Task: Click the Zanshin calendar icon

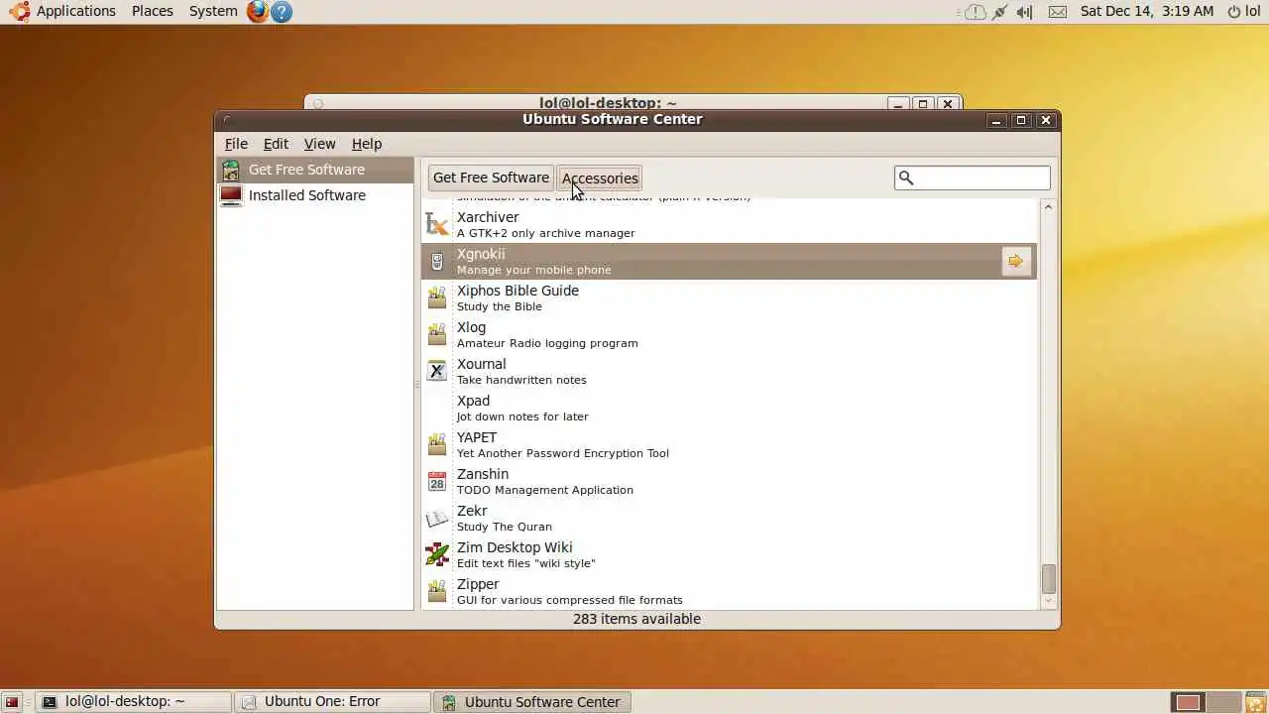Action: [x=436, y=481]
